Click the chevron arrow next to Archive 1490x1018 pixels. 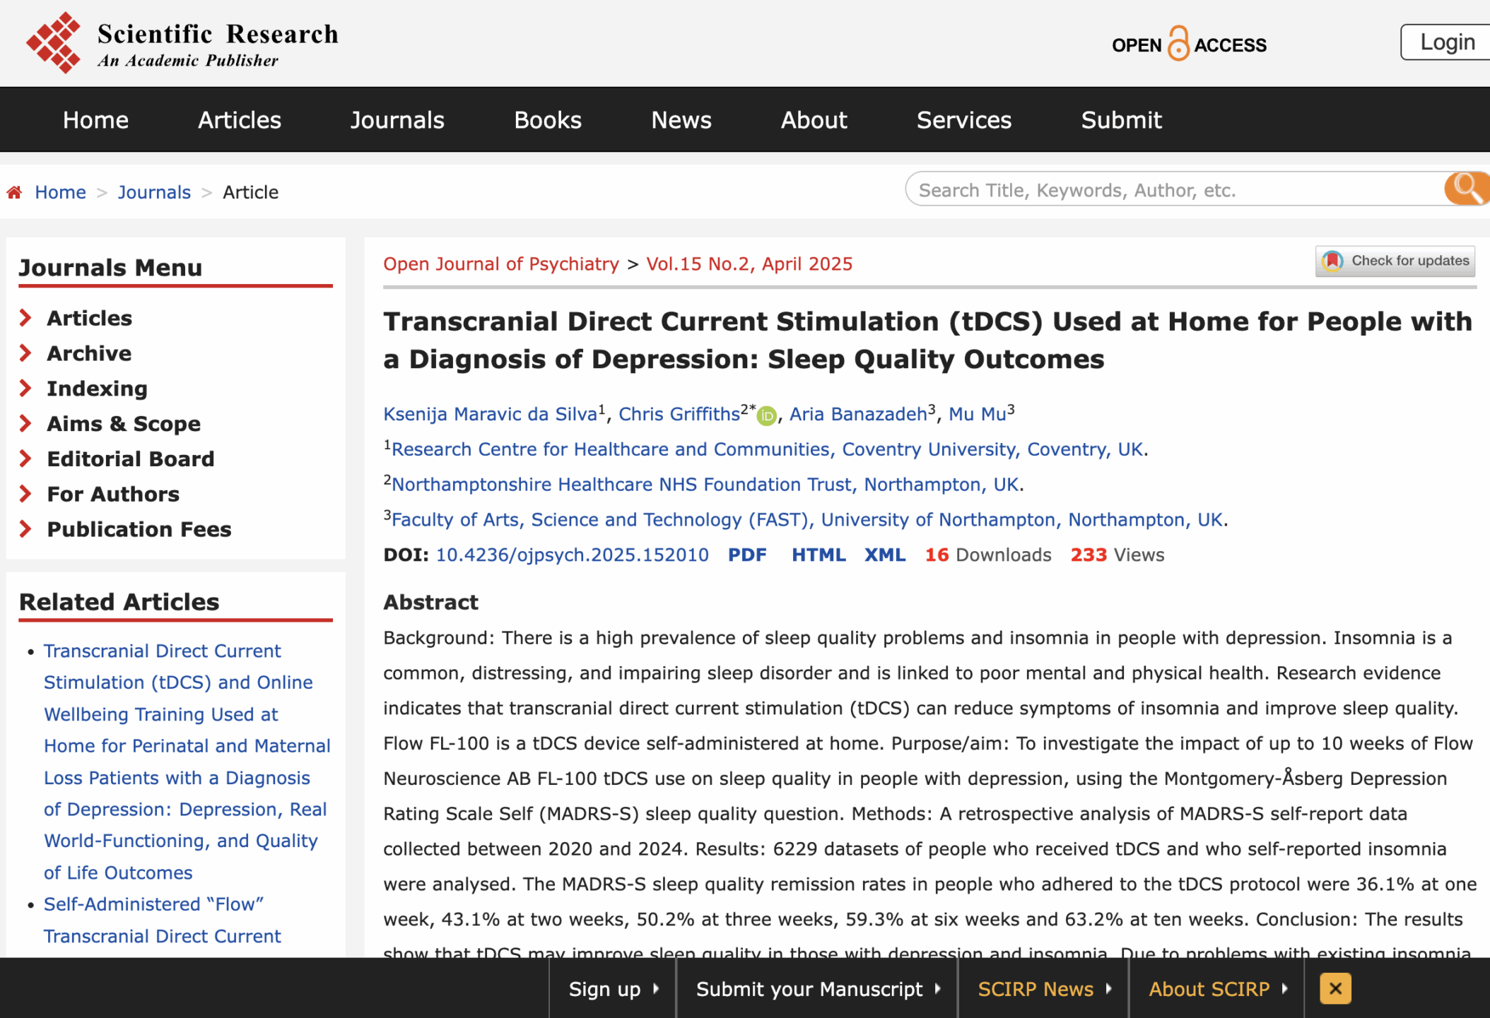25,353
